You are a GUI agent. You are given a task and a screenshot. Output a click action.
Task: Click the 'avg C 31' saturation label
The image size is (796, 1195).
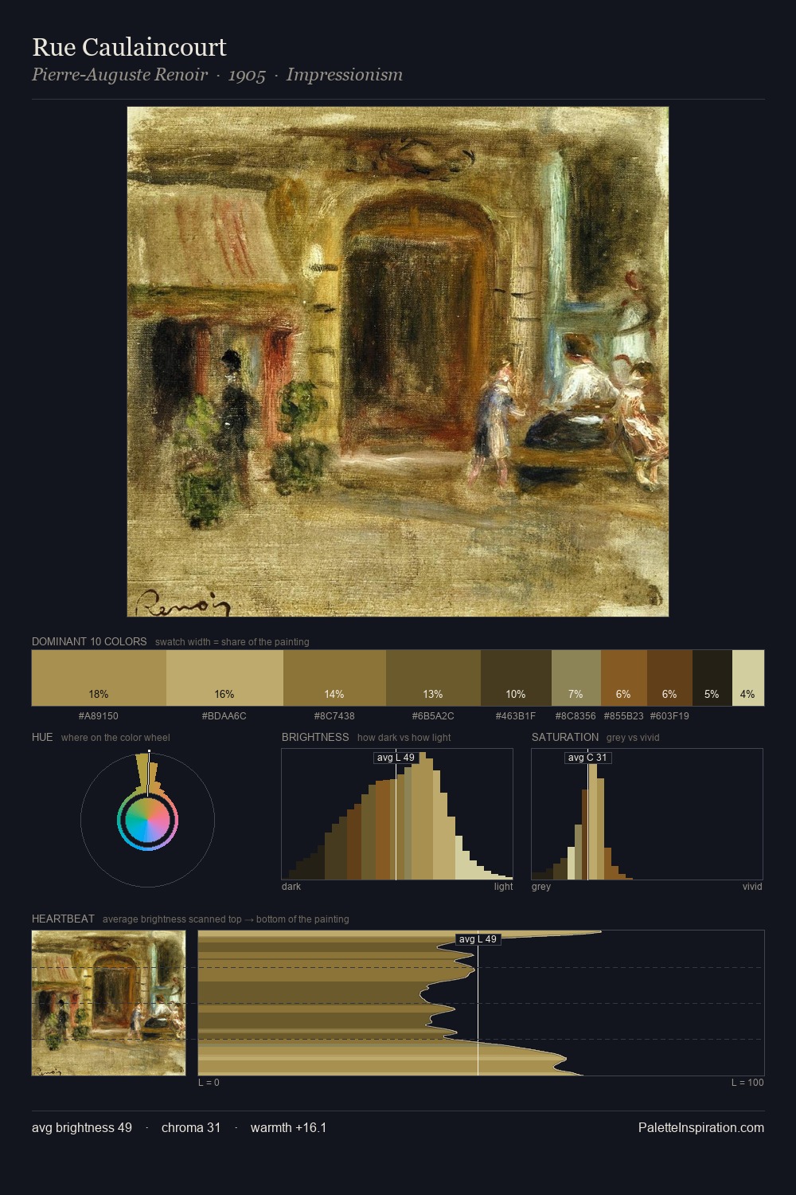point(587,758)
